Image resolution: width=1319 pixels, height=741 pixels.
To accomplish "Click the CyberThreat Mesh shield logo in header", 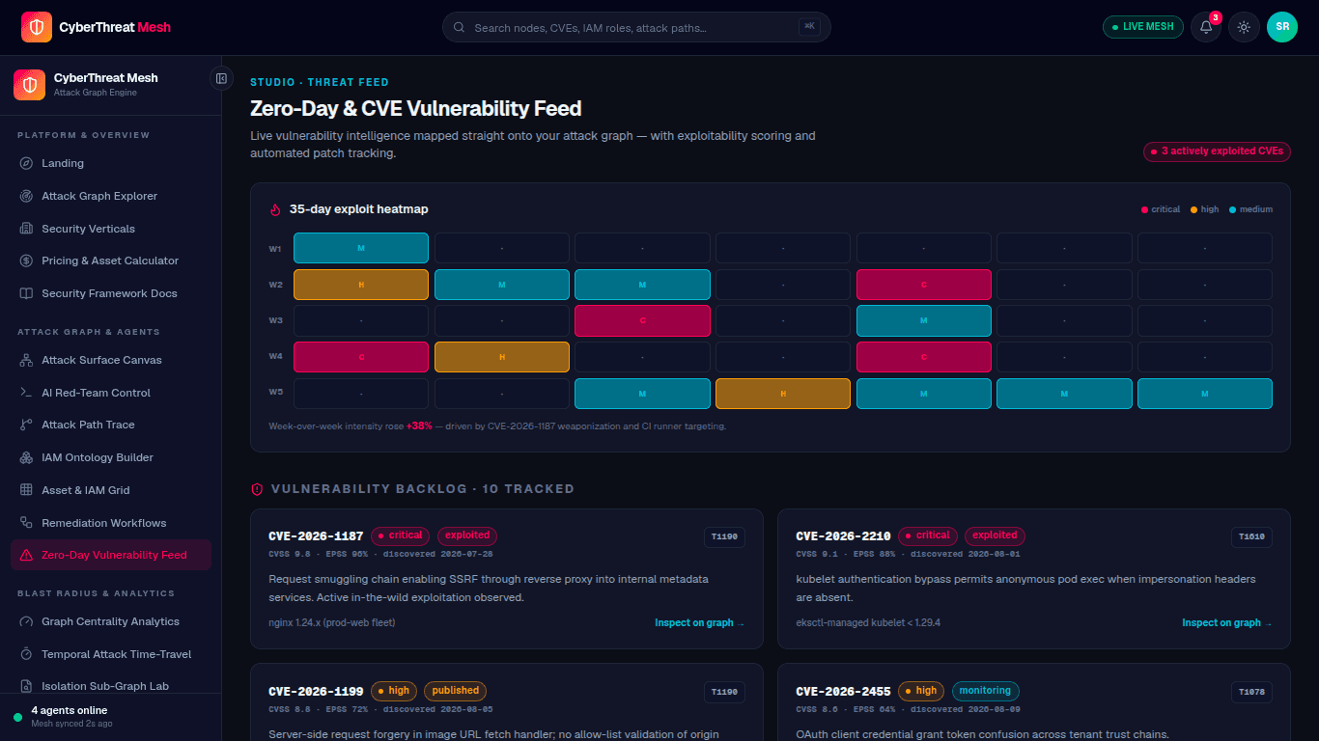I will click(37, 27).
